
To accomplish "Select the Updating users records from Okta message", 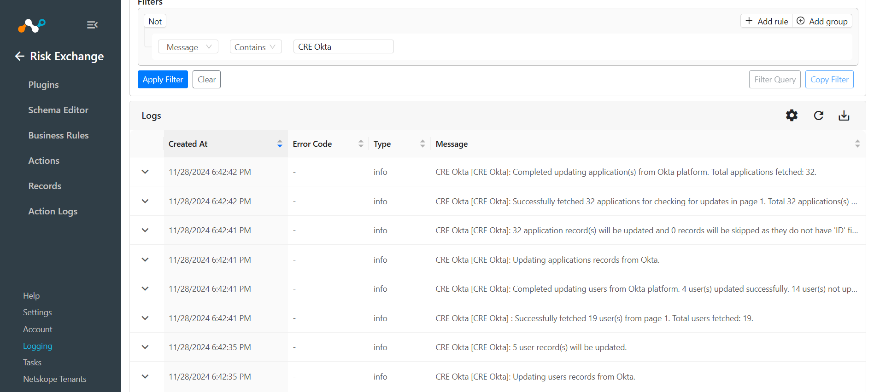I will pos(535,377).
